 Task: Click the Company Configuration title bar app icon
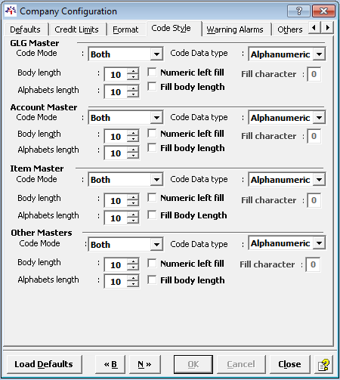click(11, 11)
